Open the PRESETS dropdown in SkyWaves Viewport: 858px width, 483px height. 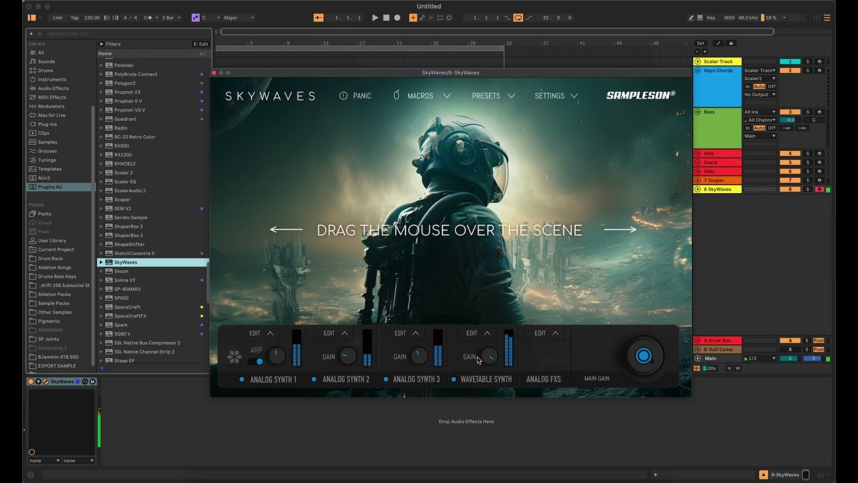493,96
